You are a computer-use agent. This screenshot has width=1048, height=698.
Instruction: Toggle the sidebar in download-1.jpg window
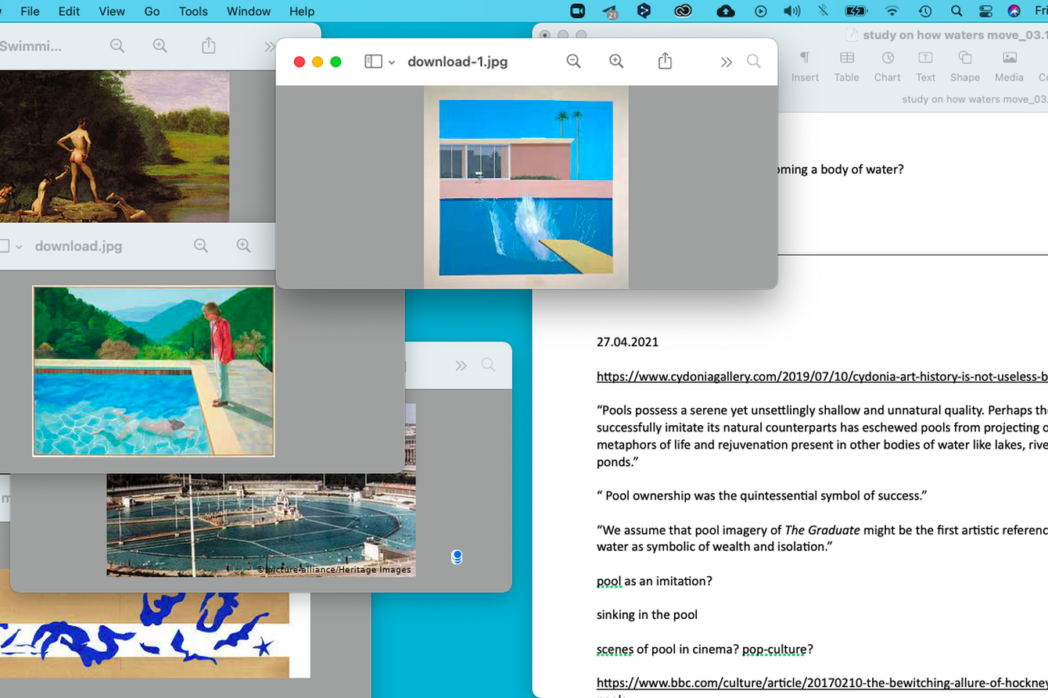click(373, 62)
